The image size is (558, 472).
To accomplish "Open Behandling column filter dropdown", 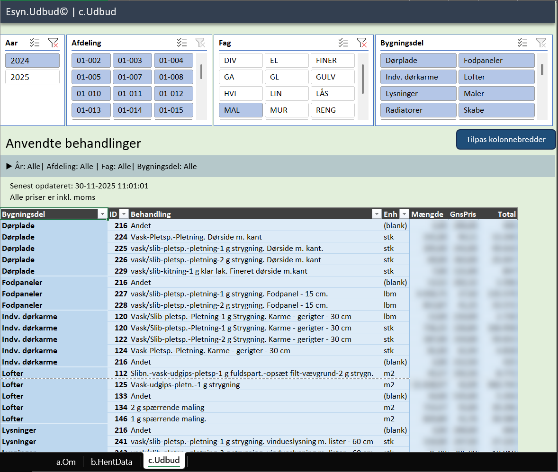I will [x=377, y=214].
